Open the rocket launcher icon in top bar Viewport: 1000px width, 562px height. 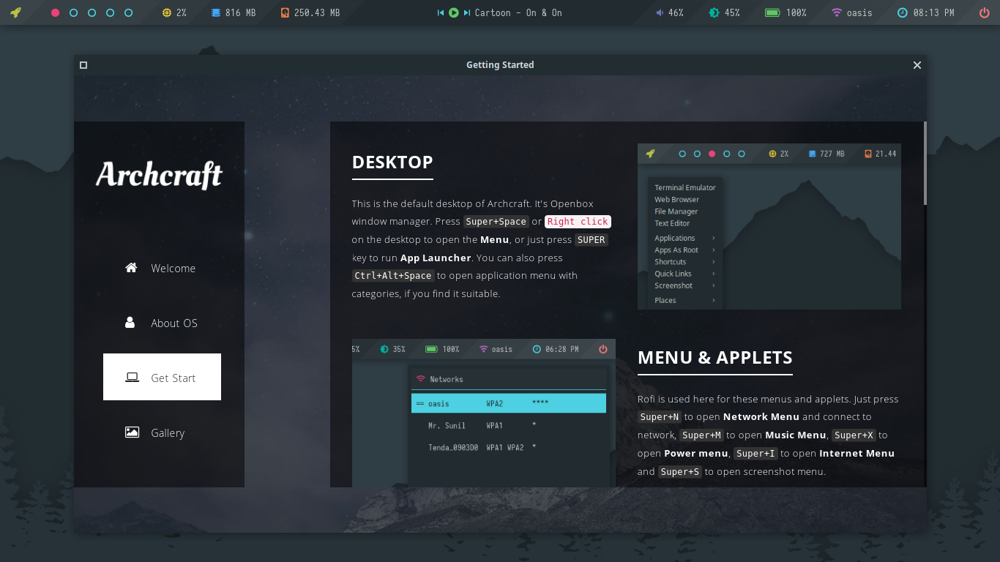pos(15,12)
